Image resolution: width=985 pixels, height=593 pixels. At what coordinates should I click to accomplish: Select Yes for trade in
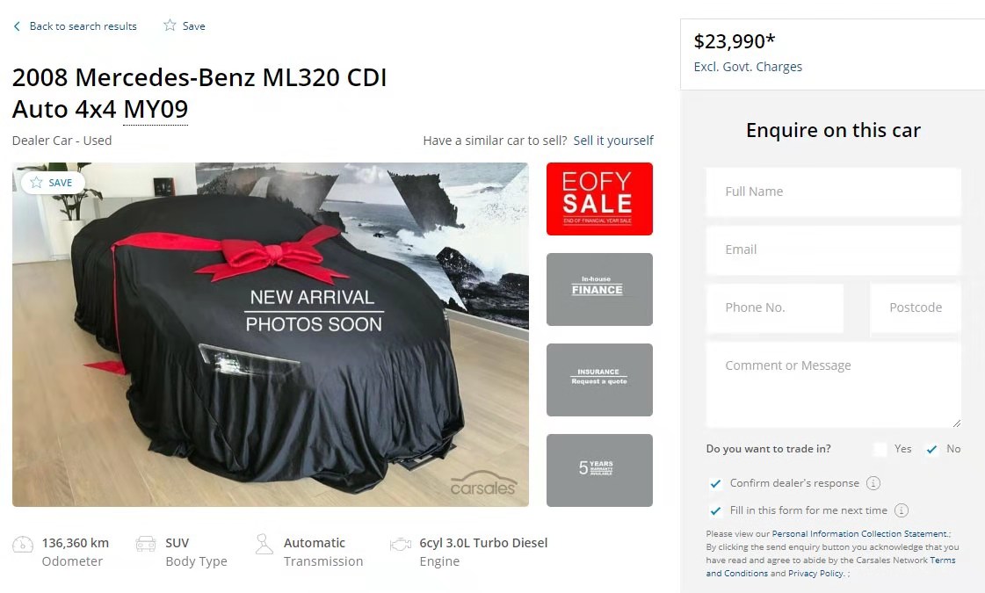tap(880, 449)
